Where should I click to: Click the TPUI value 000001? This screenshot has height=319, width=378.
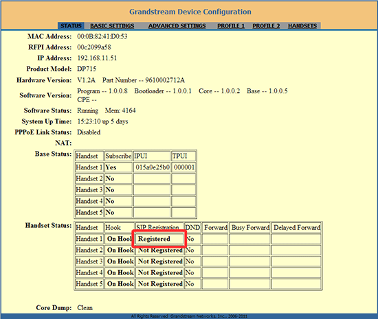(x=184, y=167)
